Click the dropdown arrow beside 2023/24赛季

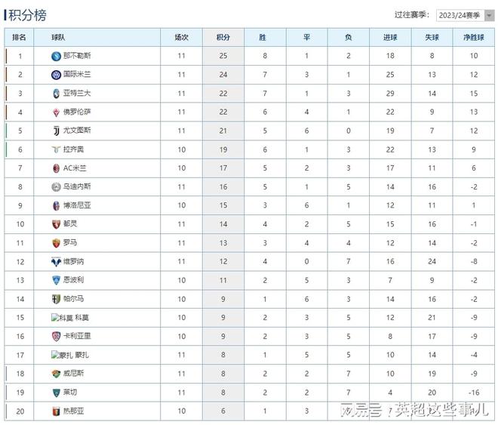click(x=490, y=15)
